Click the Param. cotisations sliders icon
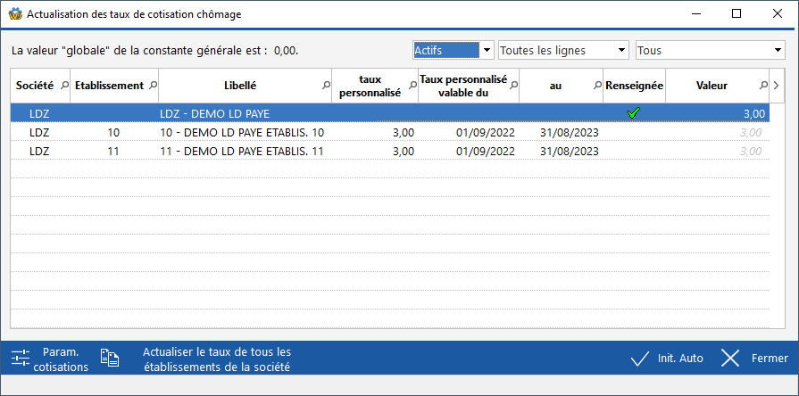Image resolution: width=799 pixels, height=396 pixels. (21, 359)
